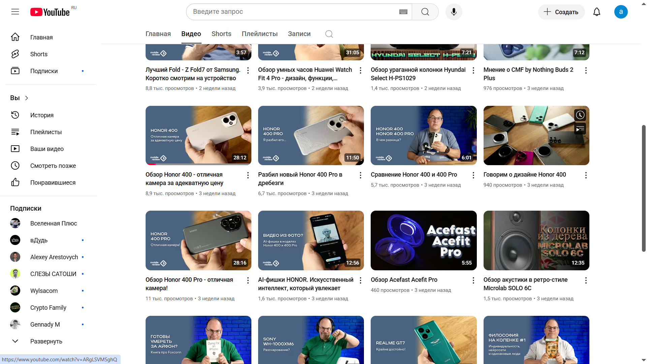
Task: Open more options for Acefast Acefit Pro video
Action: point(473,280)
